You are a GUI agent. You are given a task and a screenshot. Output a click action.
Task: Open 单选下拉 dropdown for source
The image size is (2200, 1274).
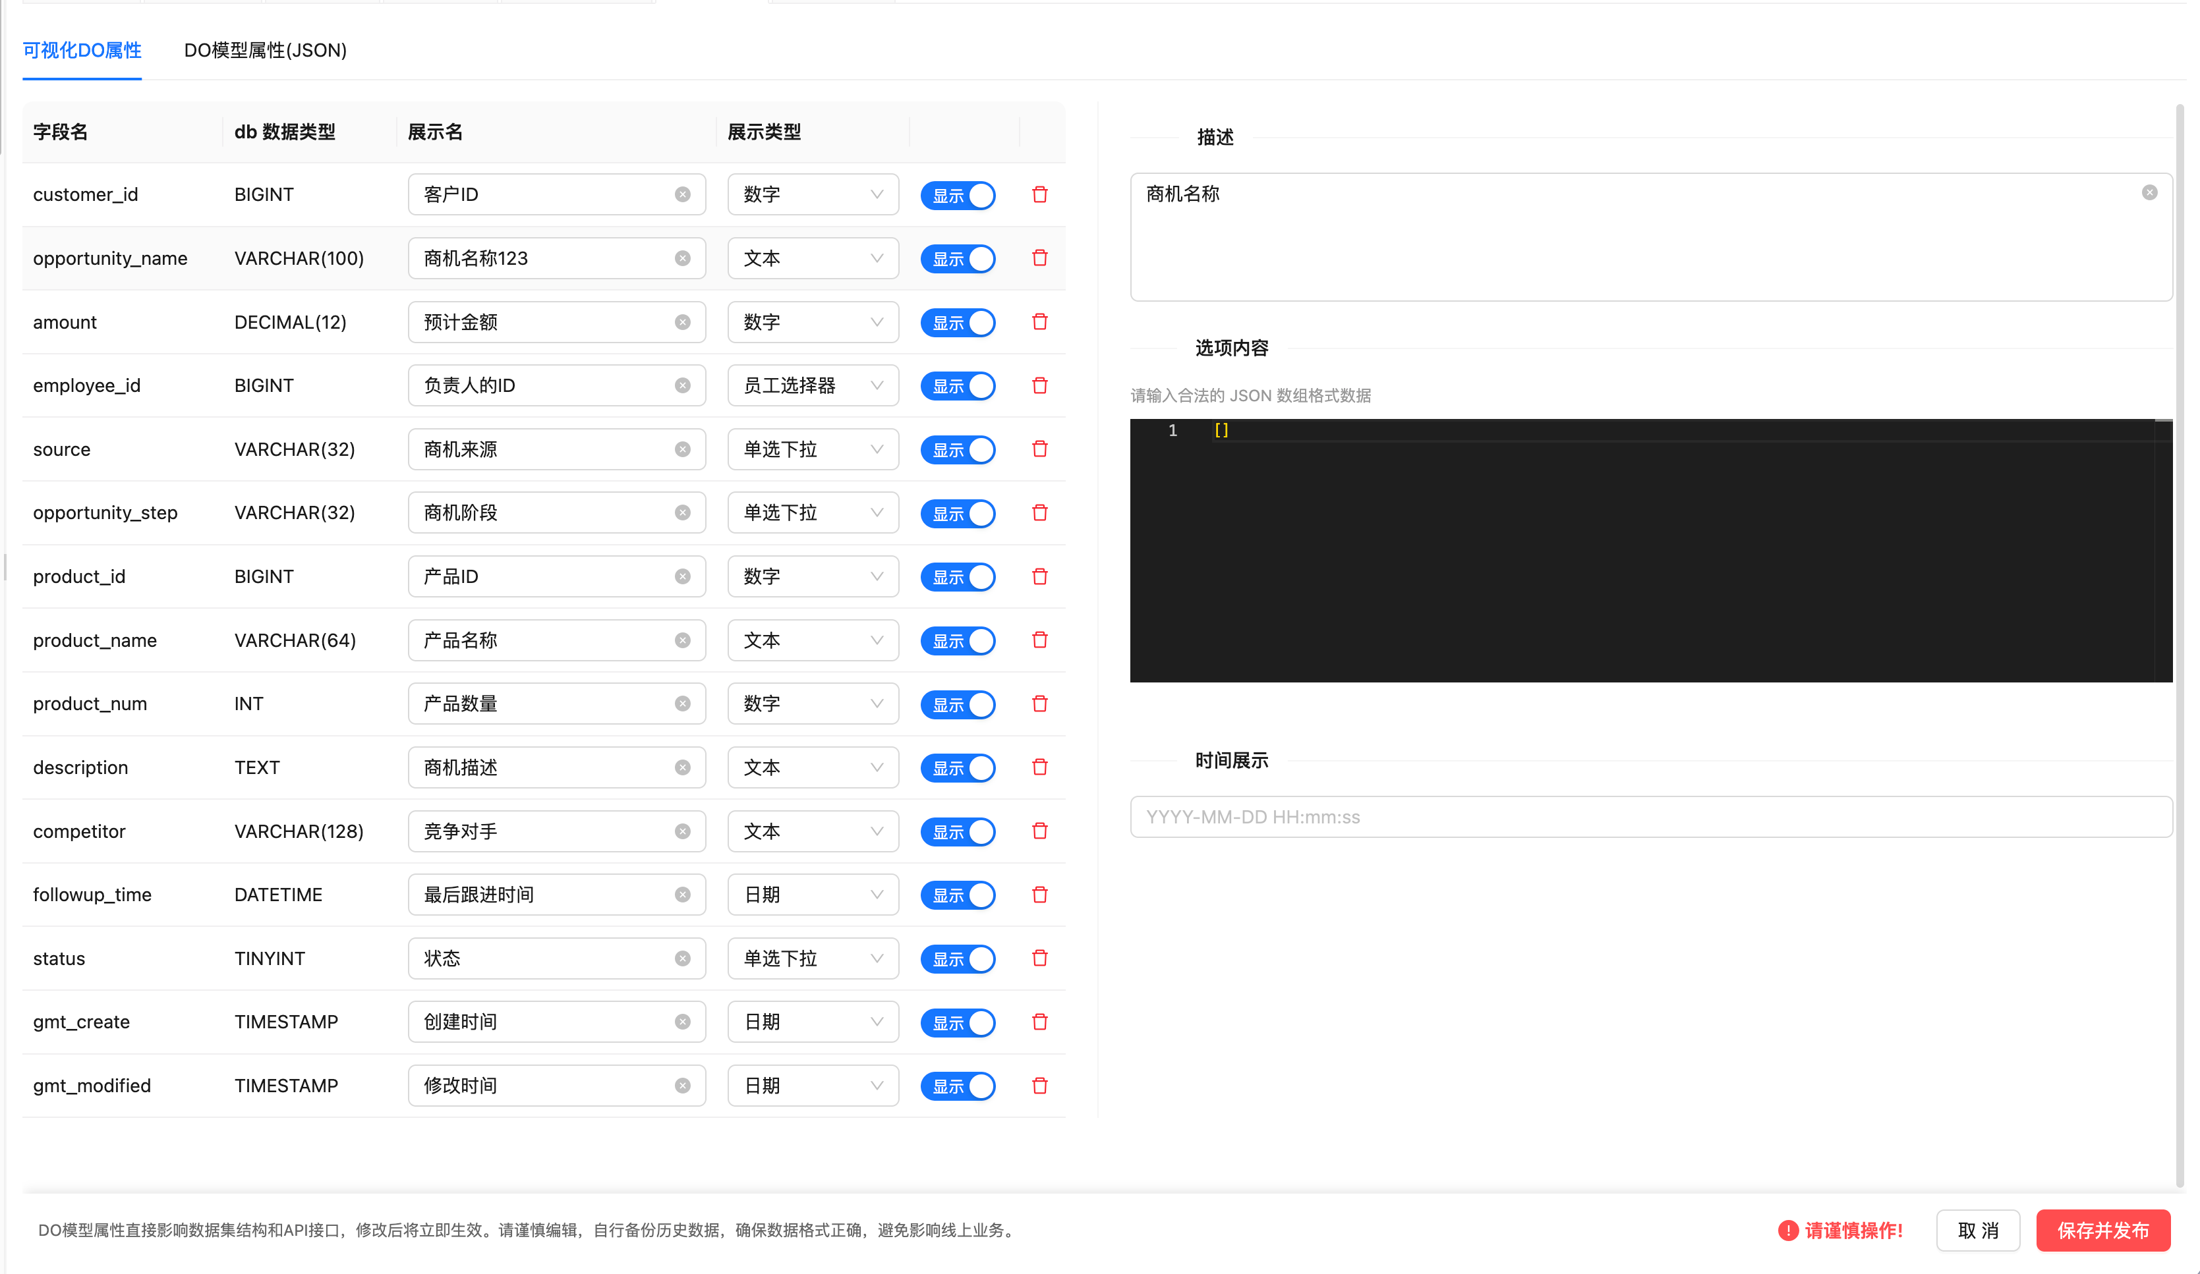pos(813,449)
